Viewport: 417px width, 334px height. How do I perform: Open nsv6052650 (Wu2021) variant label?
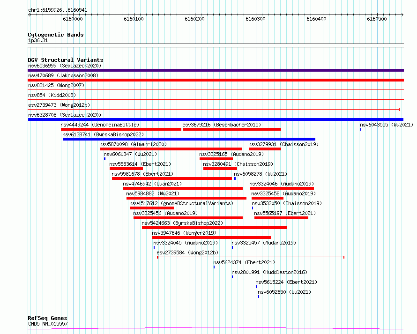(284, 292)
